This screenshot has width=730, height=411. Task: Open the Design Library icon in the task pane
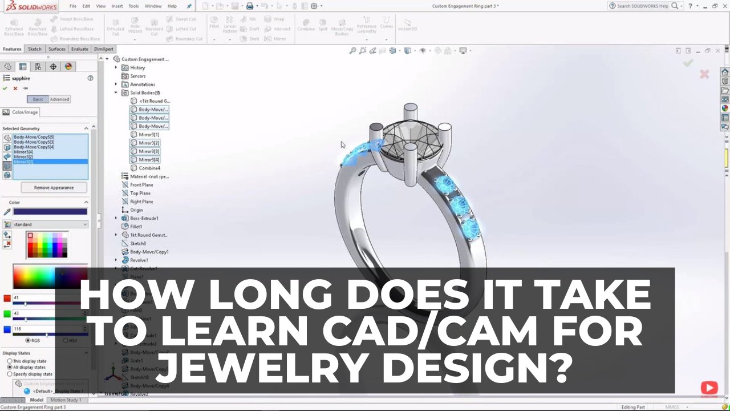point(725,81)
